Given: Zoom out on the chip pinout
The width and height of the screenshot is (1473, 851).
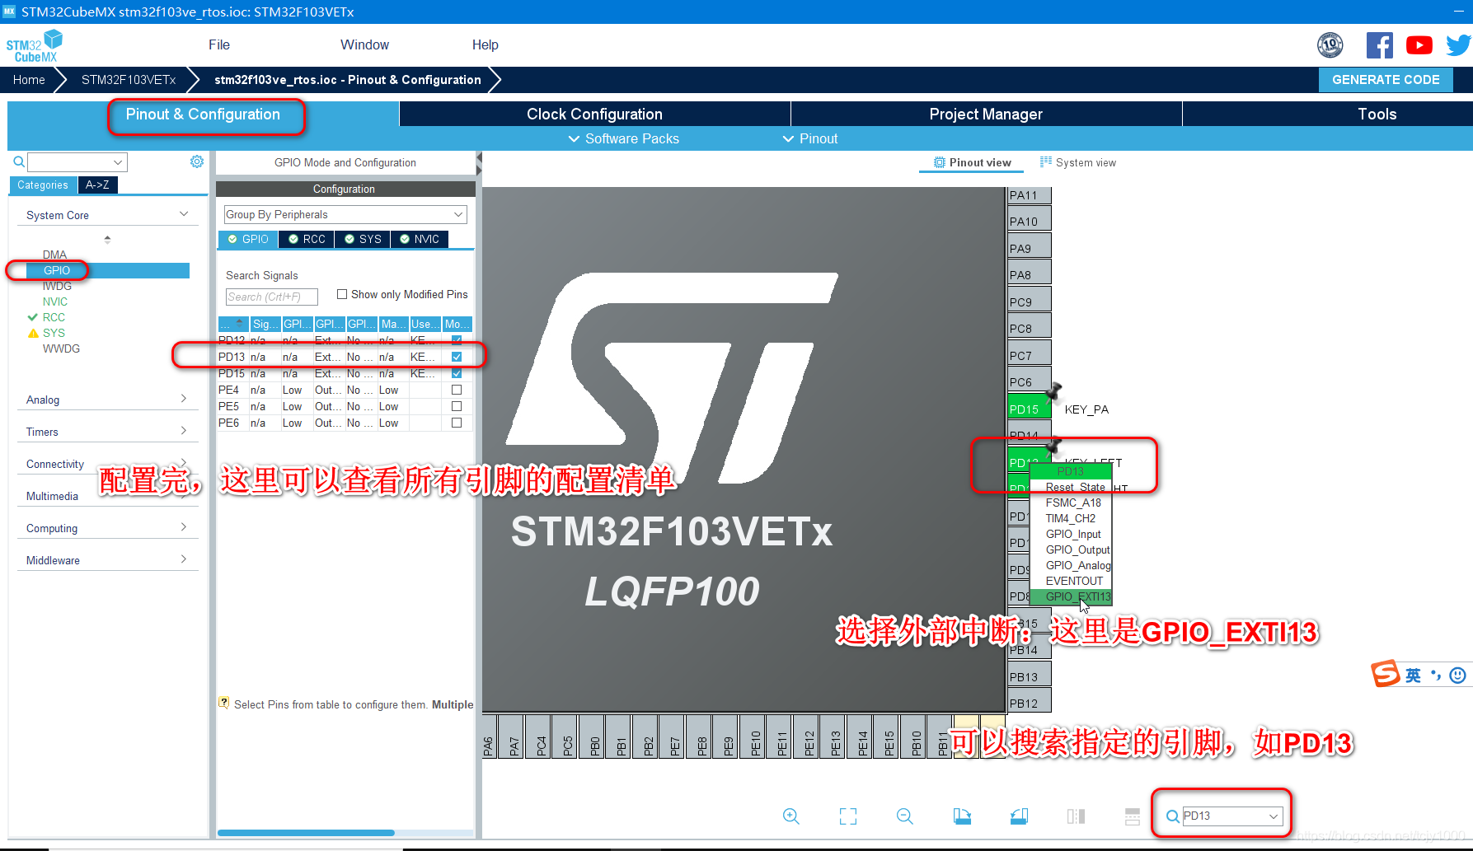Looking at the screenshot, I should tap(904, 816).
